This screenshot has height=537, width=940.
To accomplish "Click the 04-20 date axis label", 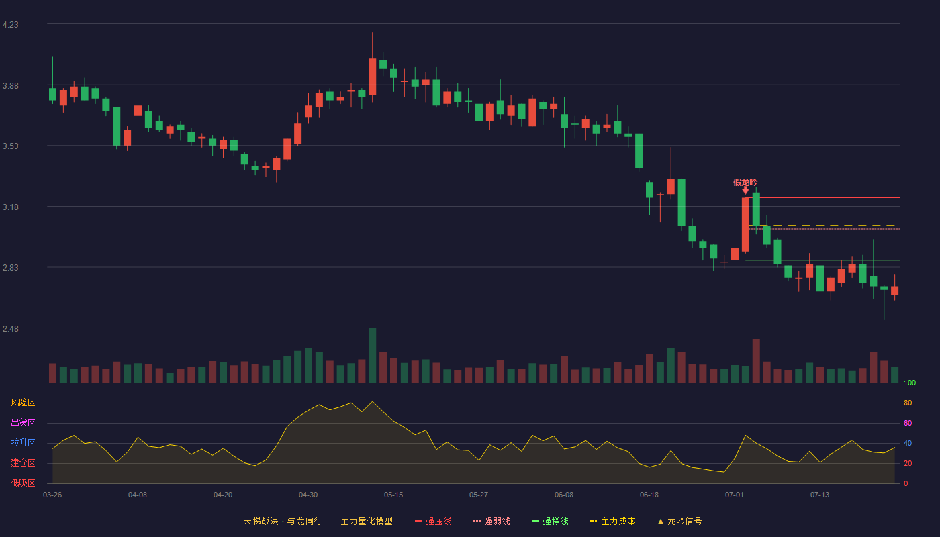I will 223,495.
